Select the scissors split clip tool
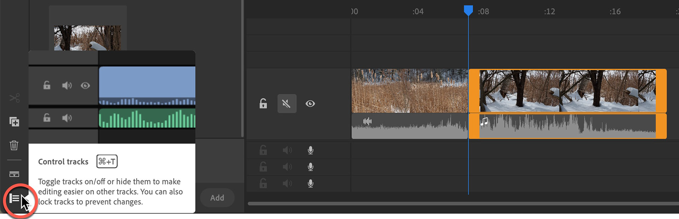Viewport: 679px width, 219px height. [14, 98]
